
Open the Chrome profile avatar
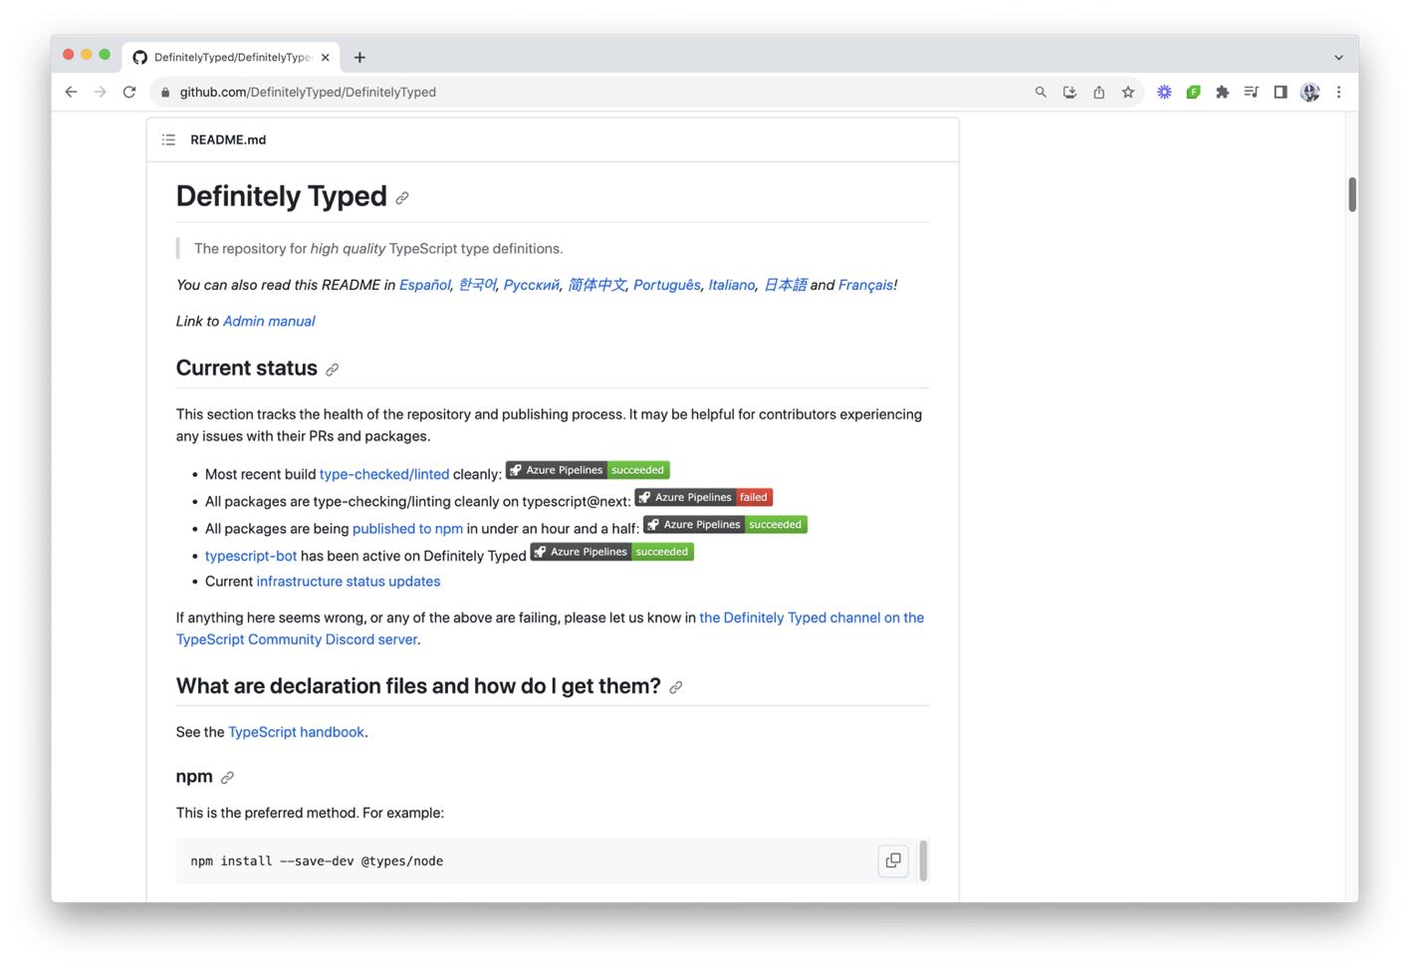point(1310,92)
